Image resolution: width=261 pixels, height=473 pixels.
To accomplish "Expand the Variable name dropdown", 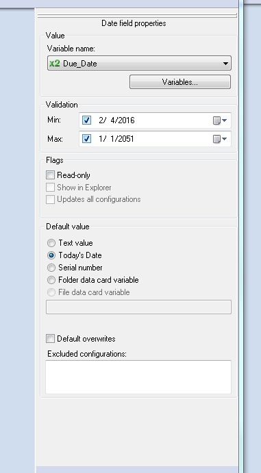I will click(x=225, y=64).
